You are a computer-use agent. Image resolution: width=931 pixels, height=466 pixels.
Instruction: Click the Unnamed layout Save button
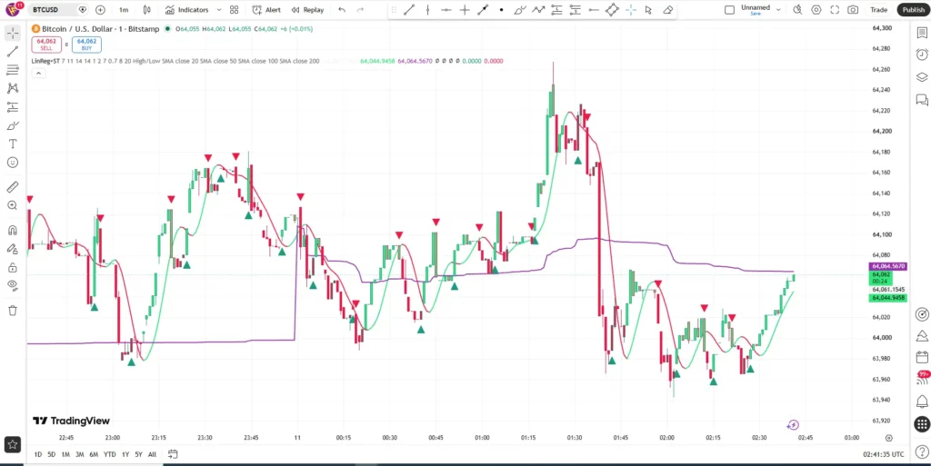(x=756, y=13)
